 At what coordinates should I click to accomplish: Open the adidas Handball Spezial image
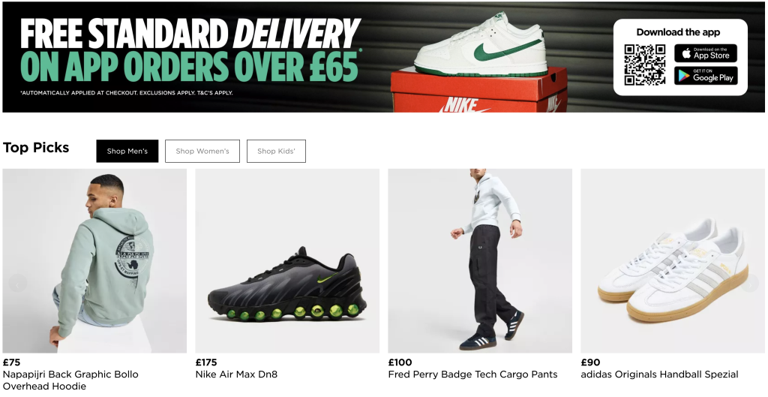point(673,260)
